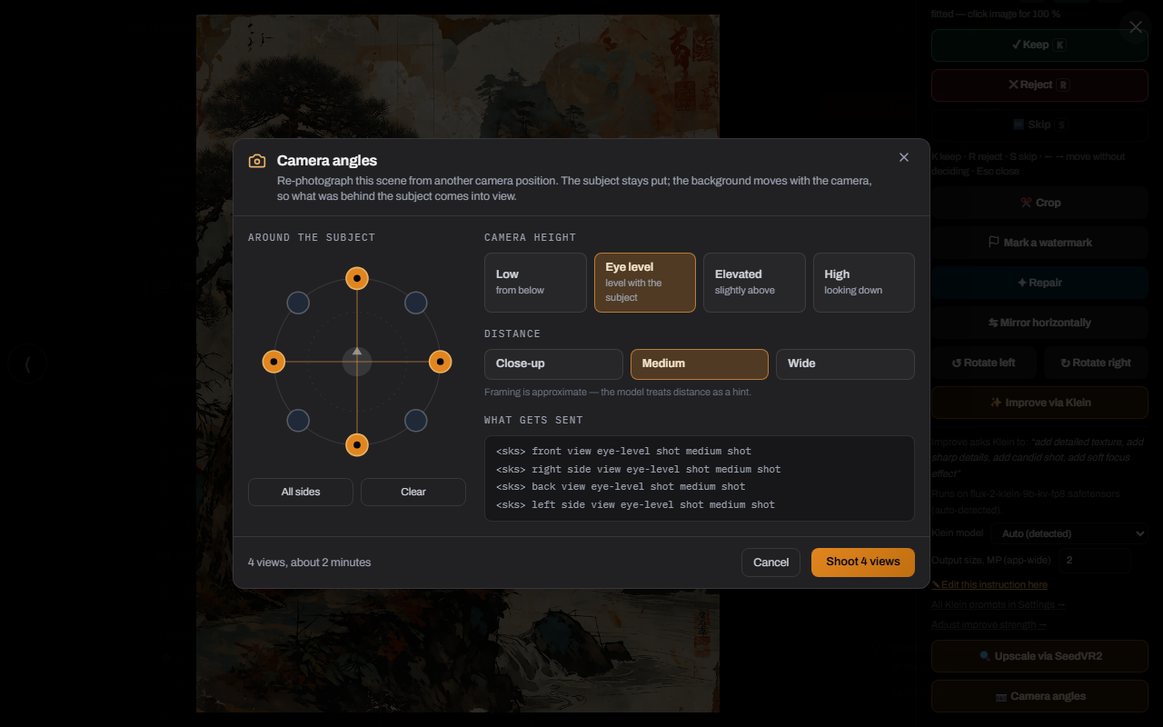This screenshot has height=727, width=1163.
Task: Enable the upper-right diagonal camera position
Action: (x=416, y=303)
